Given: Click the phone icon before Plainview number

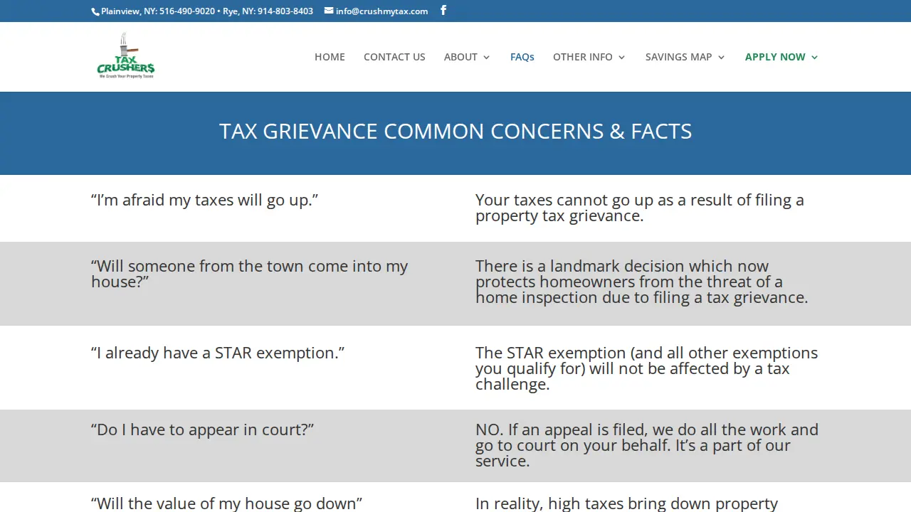Looking at the screenshot, I should [x=95, y=11].
